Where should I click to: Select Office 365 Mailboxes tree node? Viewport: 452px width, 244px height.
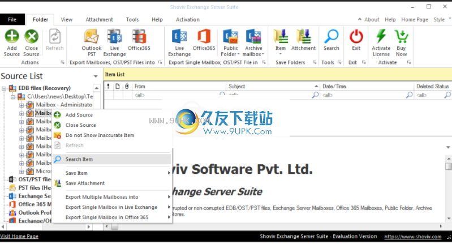pos(35,204)
